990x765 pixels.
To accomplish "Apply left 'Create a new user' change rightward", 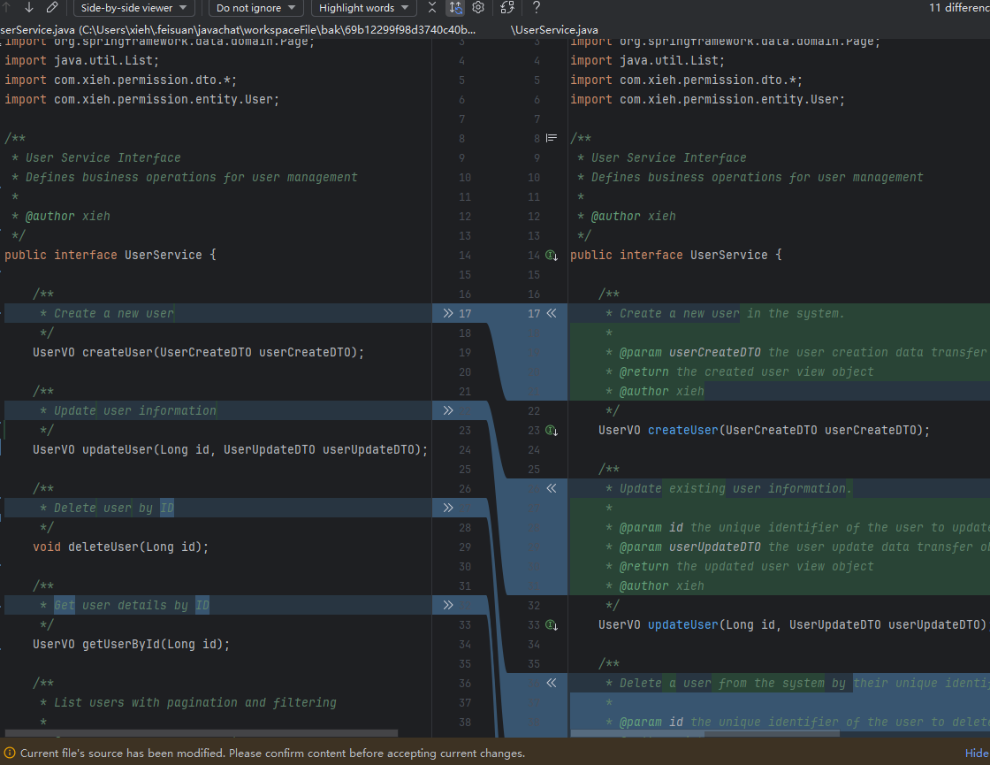I will (448, 313).
